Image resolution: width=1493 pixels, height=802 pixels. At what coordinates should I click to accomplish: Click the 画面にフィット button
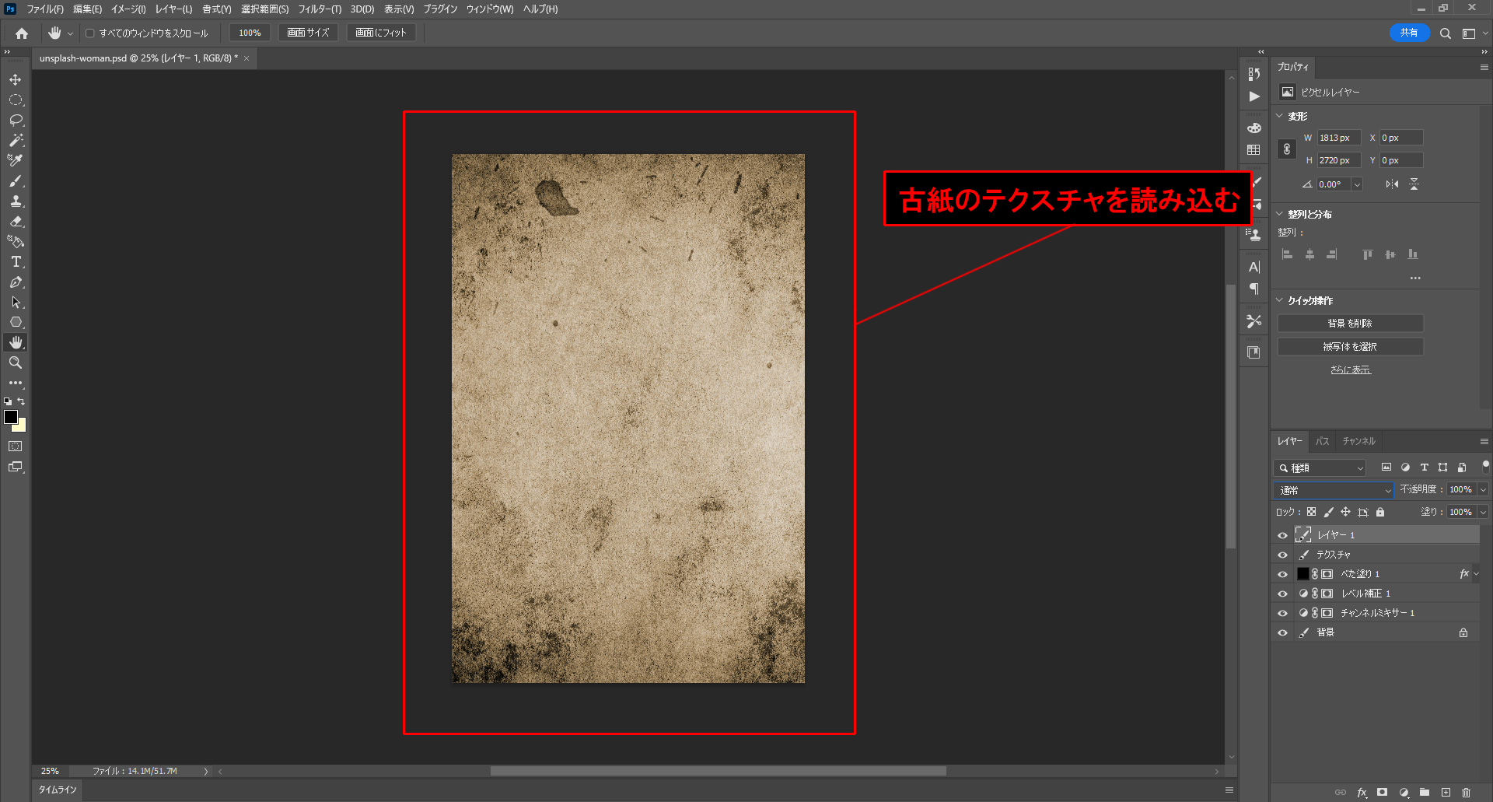[381, 33]
